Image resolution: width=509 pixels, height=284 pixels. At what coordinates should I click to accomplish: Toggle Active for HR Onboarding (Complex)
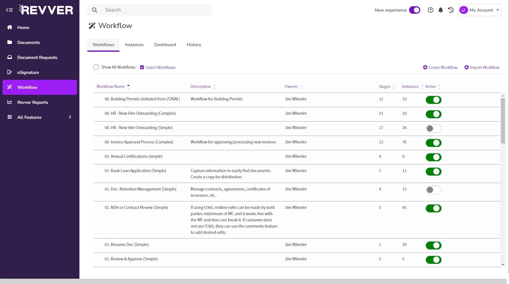click(434, 114)
